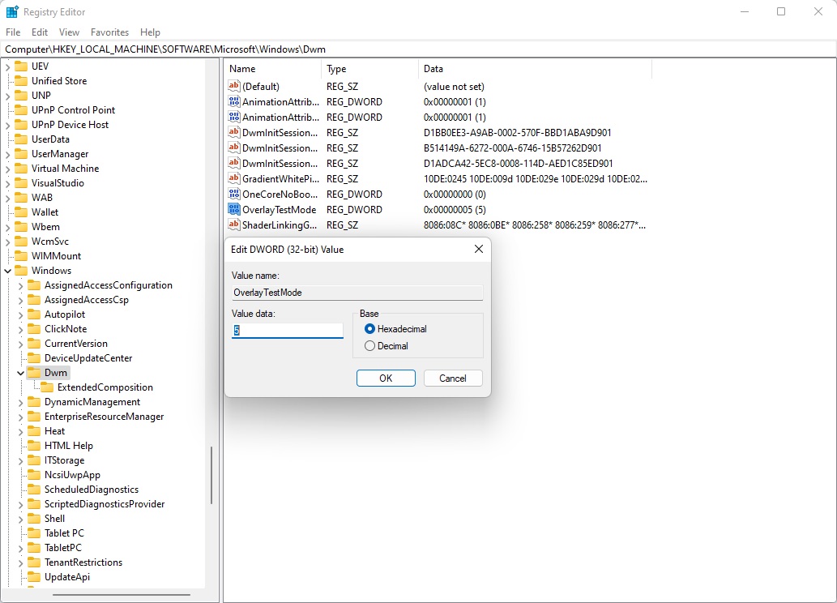Click the Data column header
Viewport: 837px width, 603px height.
[535, 68]
